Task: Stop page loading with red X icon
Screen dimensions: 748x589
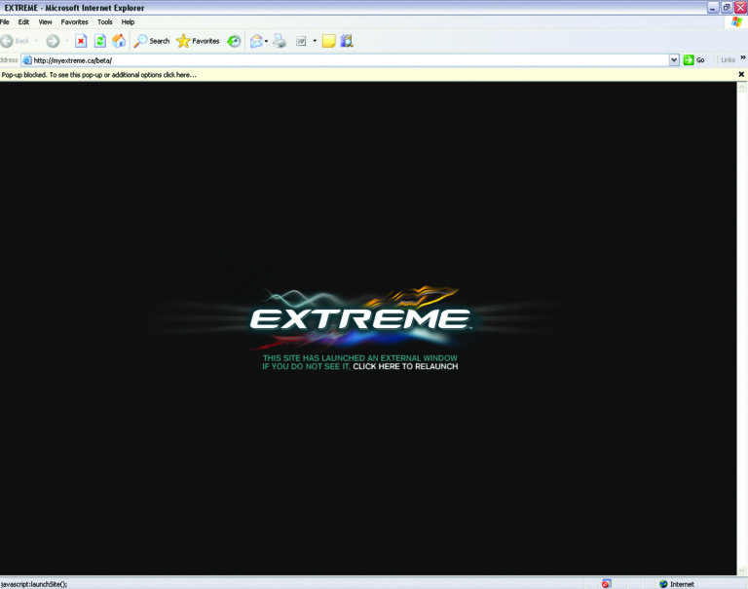Action: pos(81,41)
